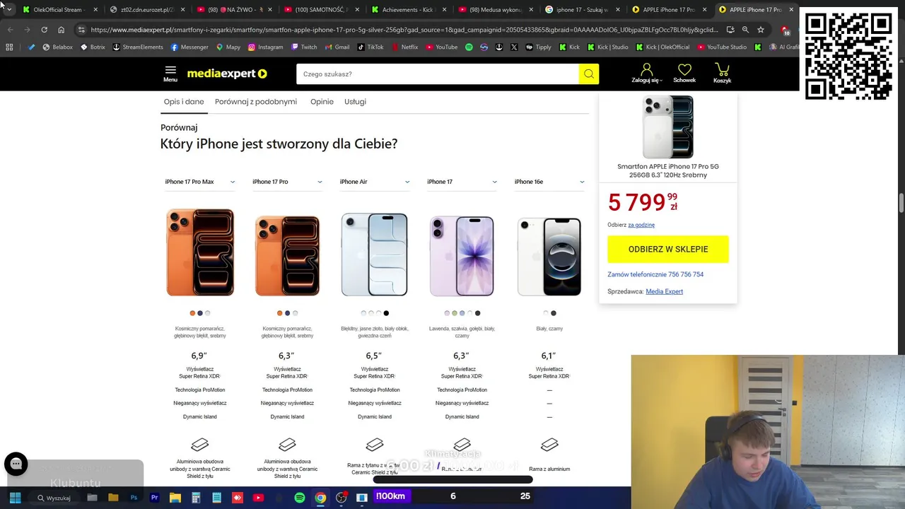Screen dimensions: 905x509
Task: Switch to Porównaj z podobnymi tab
Action: pos(256,102)
